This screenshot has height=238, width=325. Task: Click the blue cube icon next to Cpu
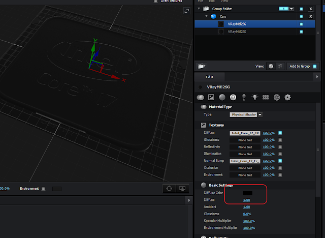coord(213,16)
